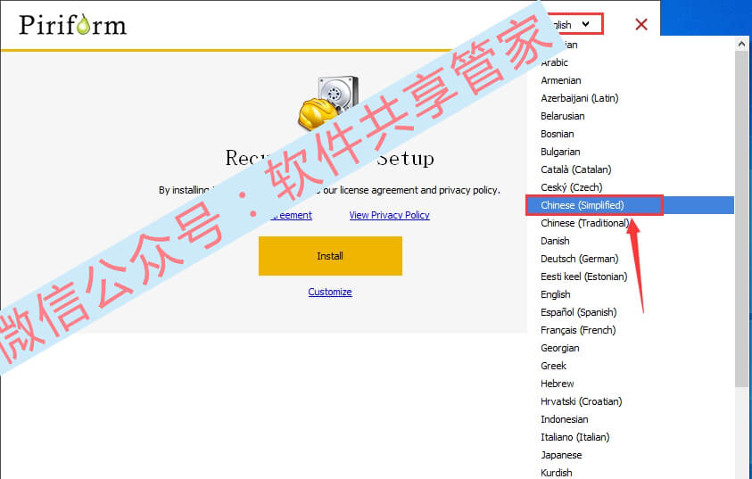Choose Chinese (Simplified) language
Image resolution: width=752 pixels, height=479 pixels.
click(x=630, y=205)
